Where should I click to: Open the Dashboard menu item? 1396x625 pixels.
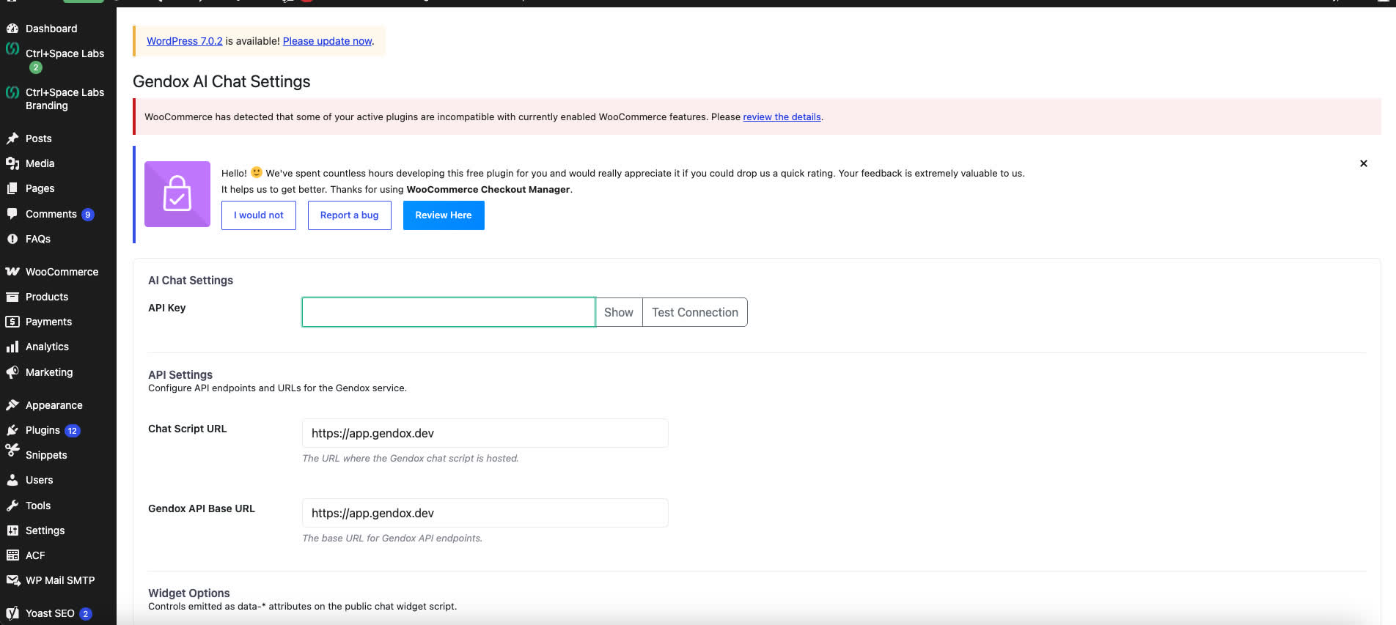51,29
